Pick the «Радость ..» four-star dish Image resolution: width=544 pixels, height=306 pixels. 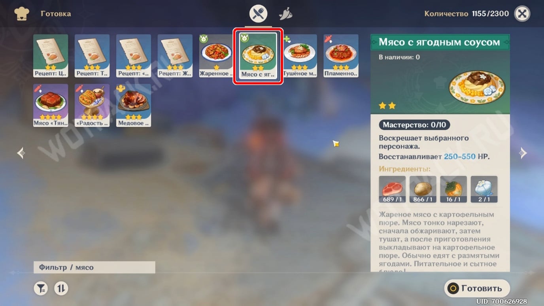pyautogui.click(x=92, y=105)
